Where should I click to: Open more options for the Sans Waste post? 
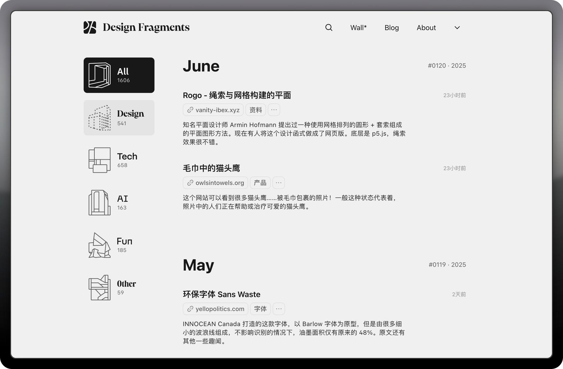pyautogui.click(x=279, y=309)
